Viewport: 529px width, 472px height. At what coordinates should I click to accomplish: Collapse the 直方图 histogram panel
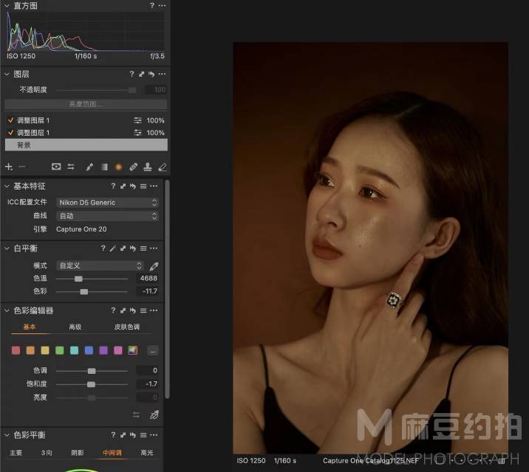[x=7, y=6]
